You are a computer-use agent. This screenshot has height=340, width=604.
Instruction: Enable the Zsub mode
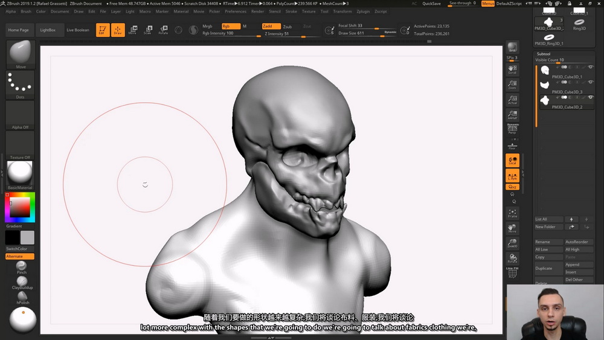(288, 27)
